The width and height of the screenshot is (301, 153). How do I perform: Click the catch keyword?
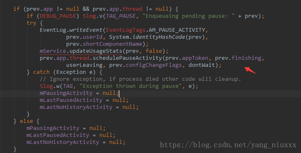[41, 72]
